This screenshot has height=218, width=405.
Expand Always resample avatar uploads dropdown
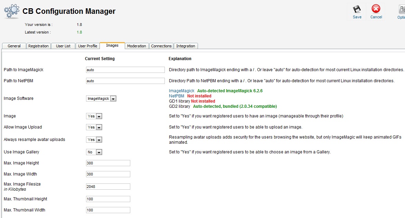point(94,140)
